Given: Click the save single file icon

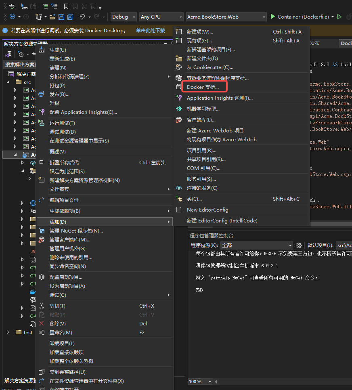Looking at the screenshot, I should 61,17.
